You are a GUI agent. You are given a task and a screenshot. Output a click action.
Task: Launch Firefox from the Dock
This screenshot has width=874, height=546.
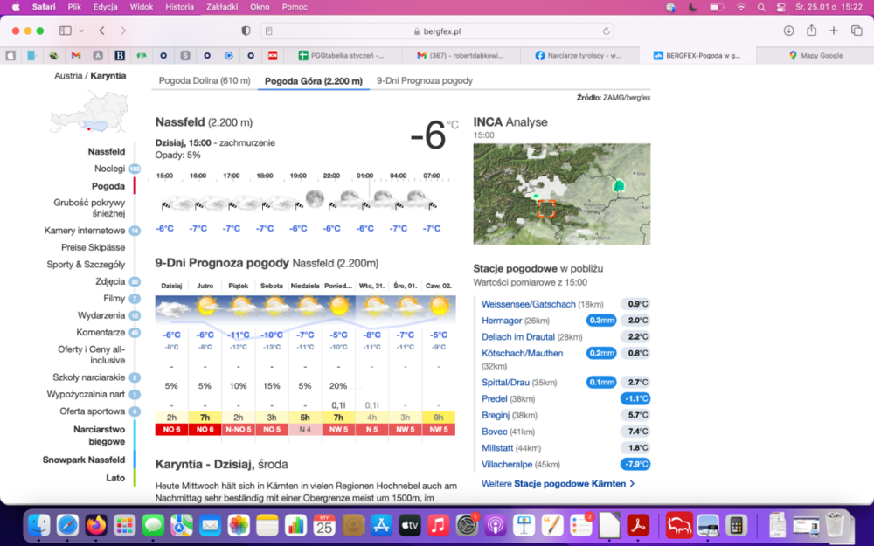coord(96,525)
